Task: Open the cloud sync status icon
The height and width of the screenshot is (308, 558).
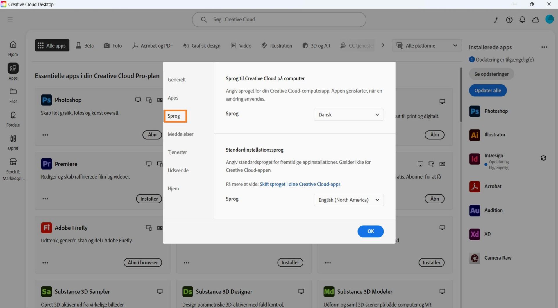Action: click(535, 19)
